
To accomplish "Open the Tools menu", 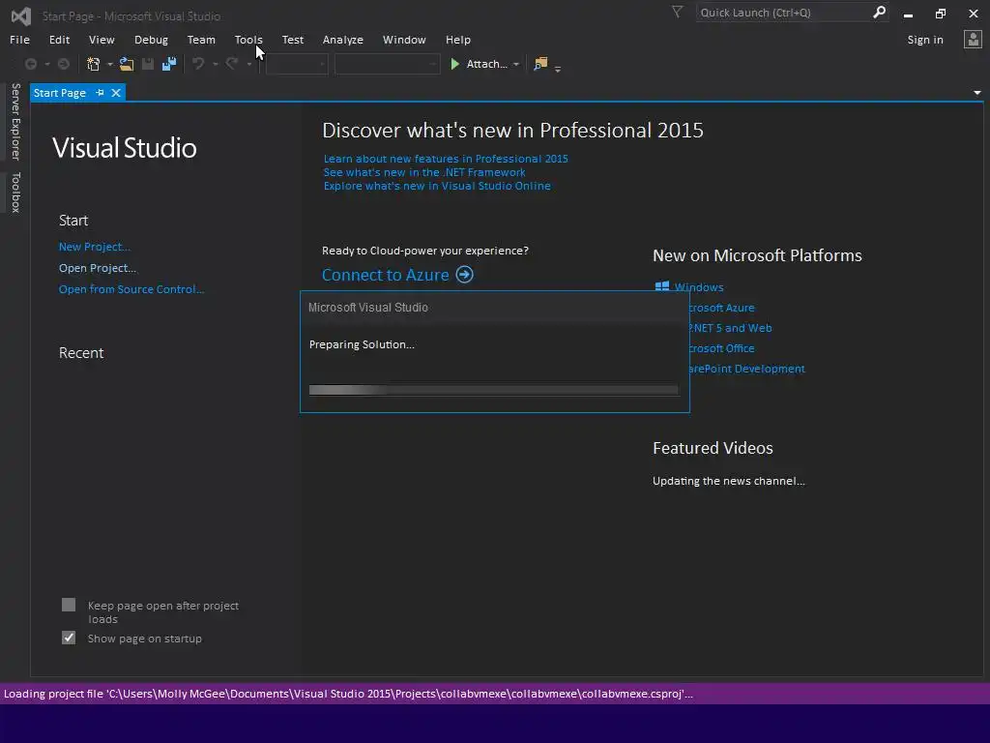I will (x=248, y=39).
